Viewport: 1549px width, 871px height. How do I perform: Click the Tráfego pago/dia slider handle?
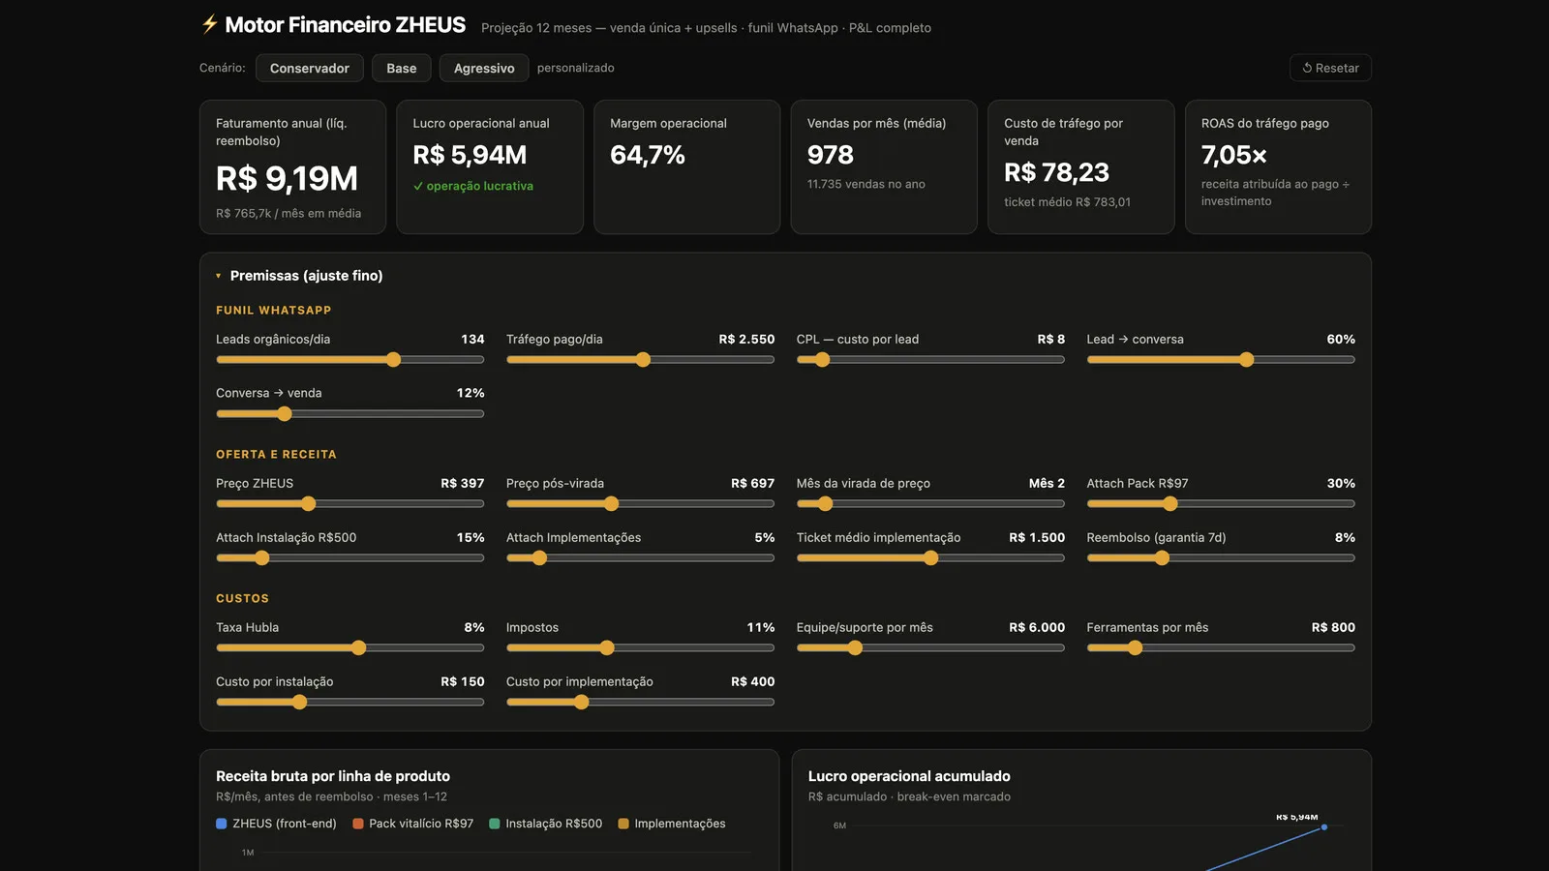click(x=643, y=360)
